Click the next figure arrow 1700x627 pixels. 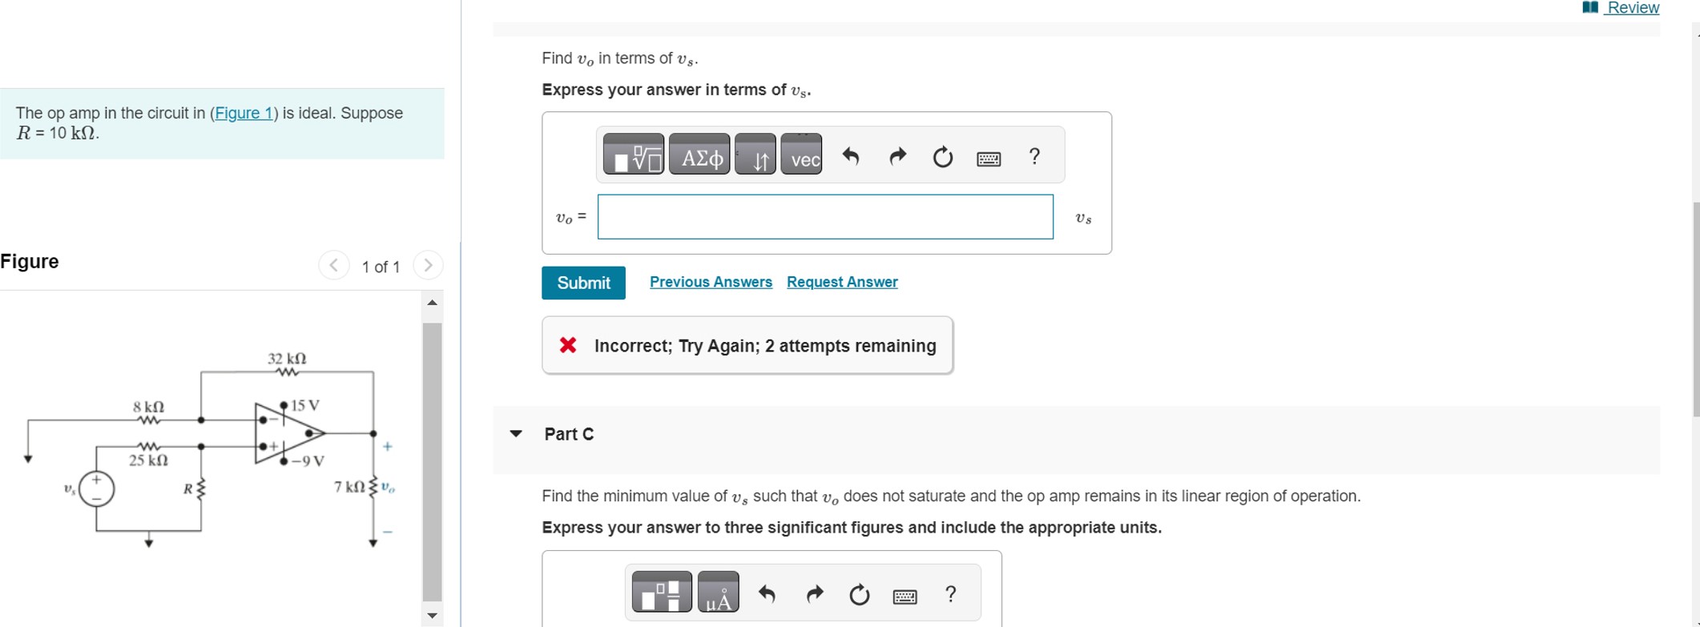(429, 265)
